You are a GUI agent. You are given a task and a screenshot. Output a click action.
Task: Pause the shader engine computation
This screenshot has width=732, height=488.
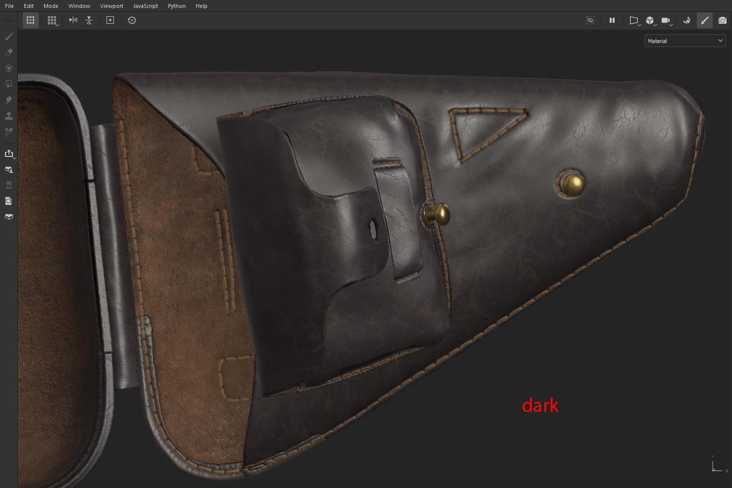tap(612, 20)
